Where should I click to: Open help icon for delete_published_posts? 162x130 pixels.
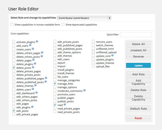(x=46, y=82)
